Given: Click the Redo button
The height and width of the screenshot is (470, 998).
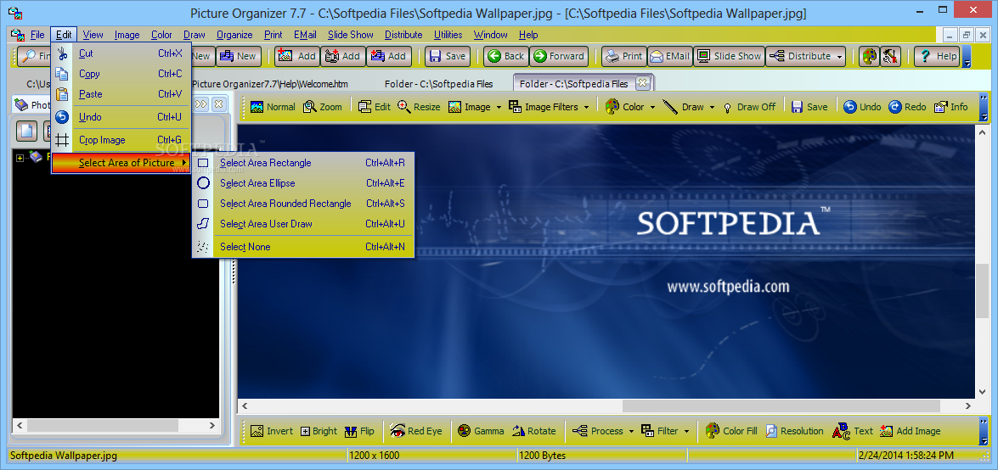Looking at the screenshot, I should coord(908,107).
